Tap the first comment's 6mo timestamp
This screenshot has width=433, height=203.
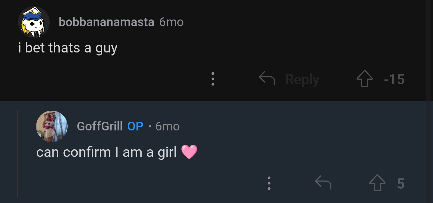pyautogui.click(x=171, y=22)
